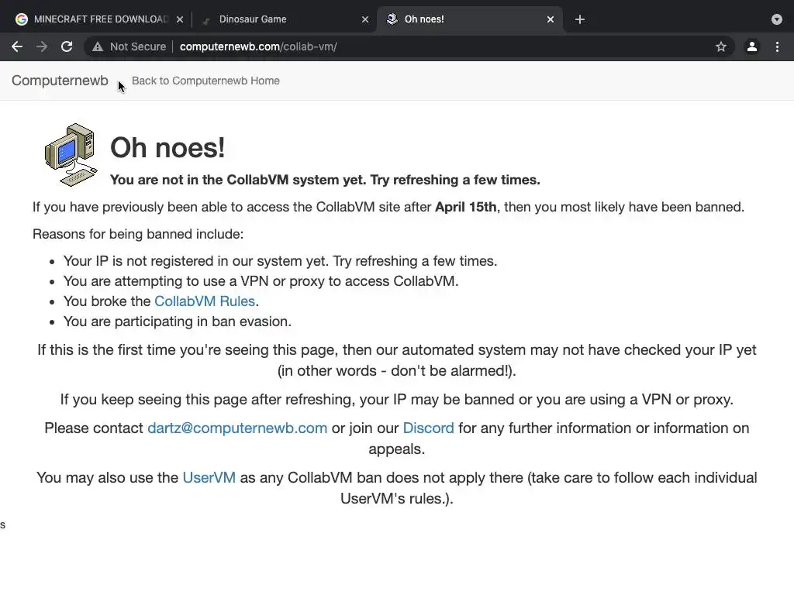Open the UserVM link
Viewport: 794px width, 595px height.
[x=209, y=477]
